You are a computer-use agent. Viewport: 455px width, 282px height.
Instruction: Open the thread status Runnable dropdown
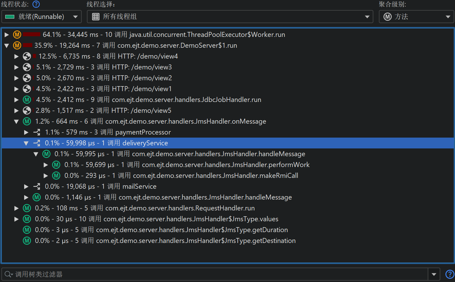tap(42, 17)
